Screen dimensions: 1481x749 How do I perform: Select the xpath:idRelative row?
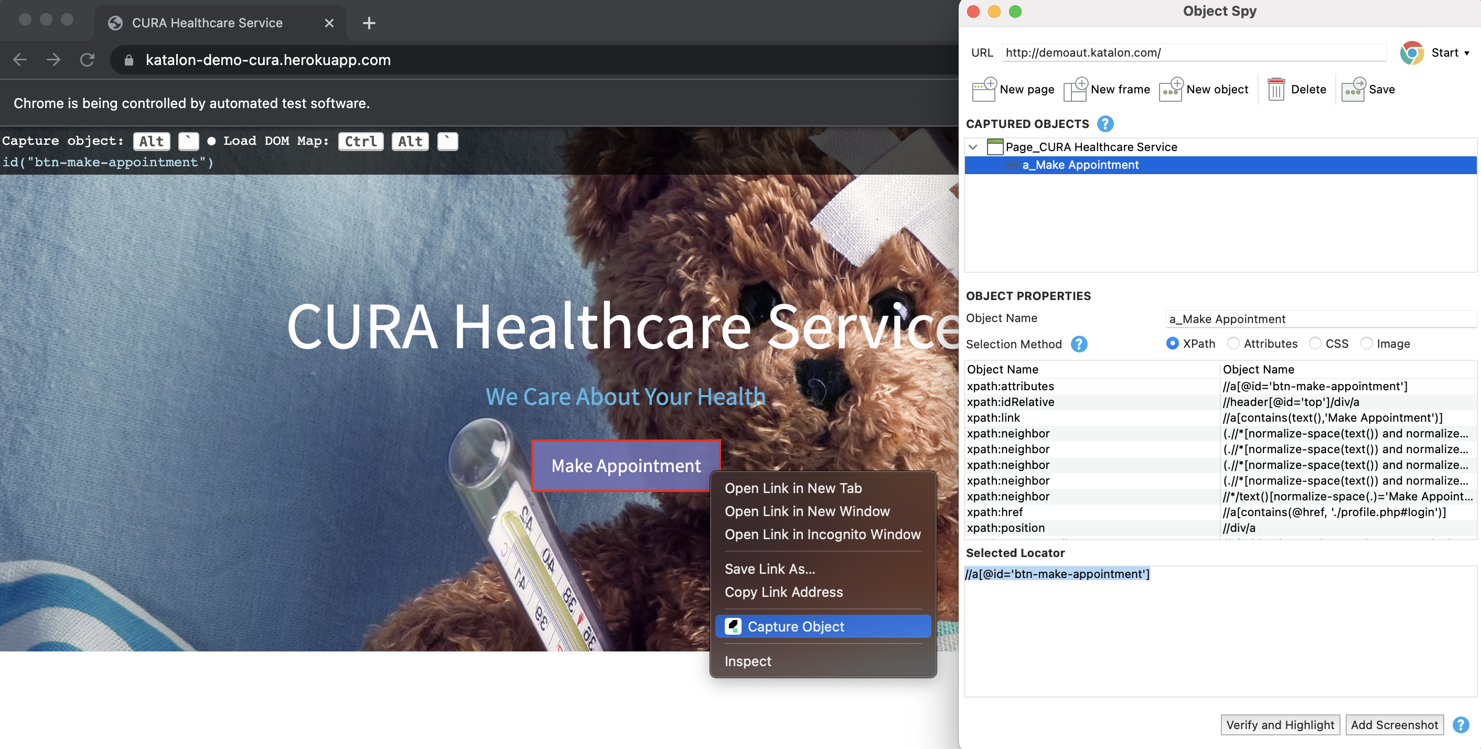(x=1220, y=401)
